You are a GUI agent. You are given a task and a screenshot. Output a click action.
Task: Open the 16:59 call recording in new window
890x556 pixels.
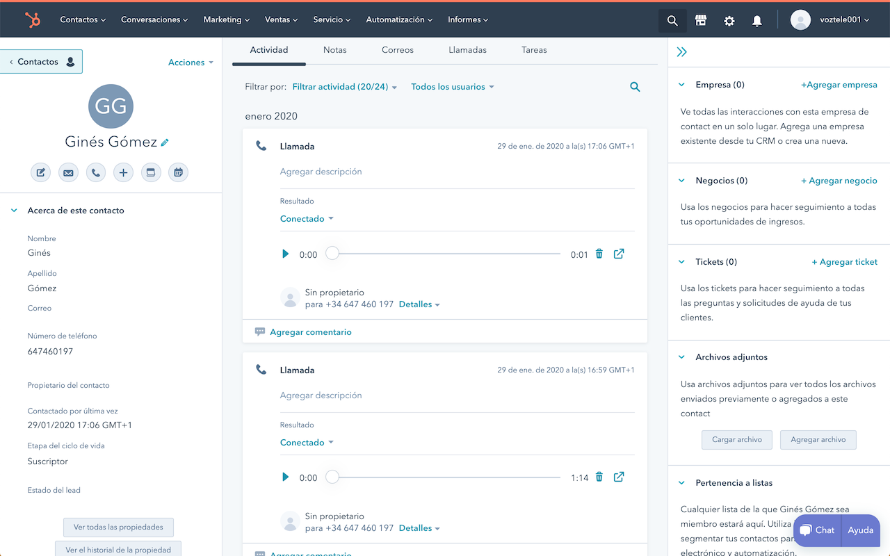click(619, 477)
